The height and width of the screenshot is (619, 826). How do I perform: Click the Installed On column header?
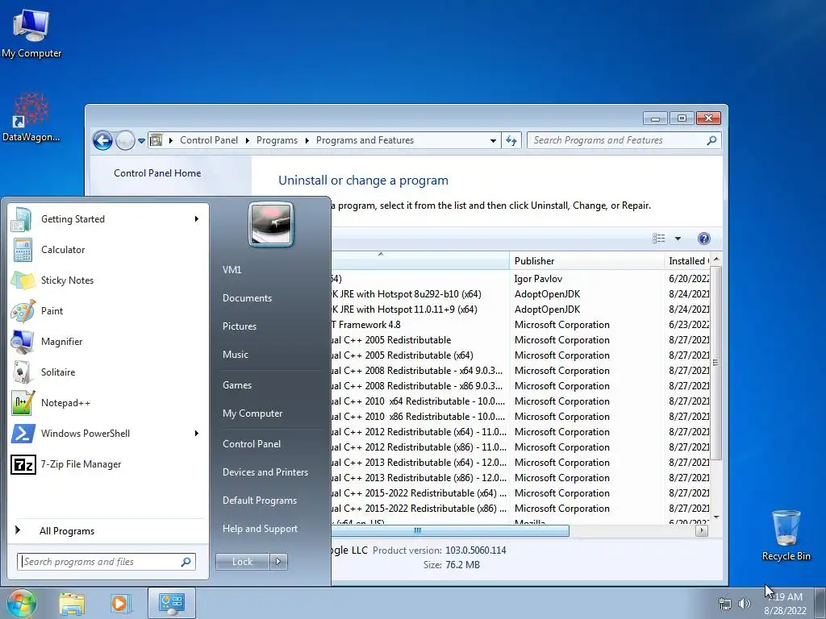coord(687,261)
